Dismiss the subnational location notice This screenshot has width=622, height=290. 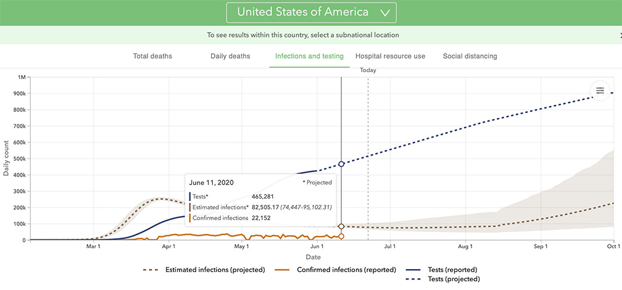point(620,35)
